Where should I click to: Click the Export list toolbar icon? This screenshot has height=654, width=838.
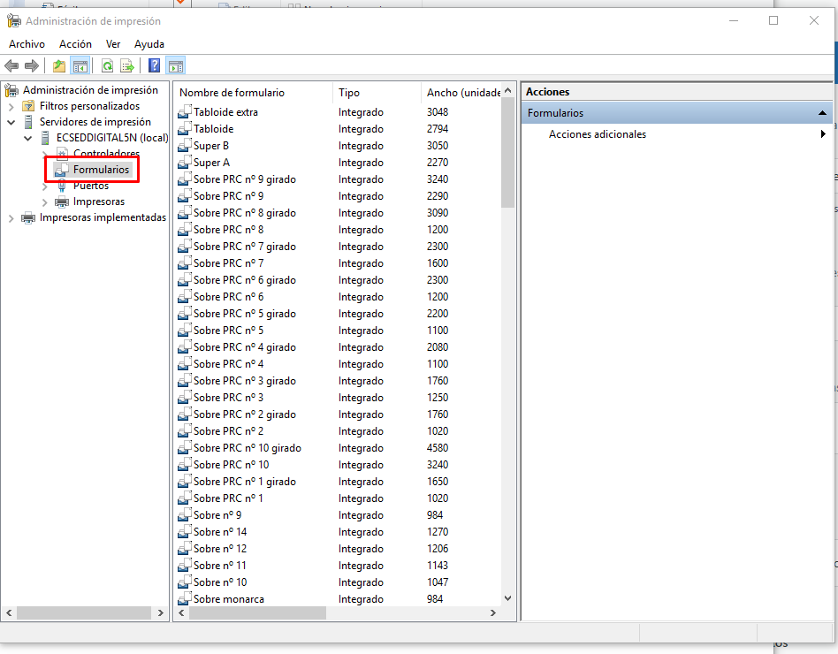pyautogui.click(x=127, y=65)
